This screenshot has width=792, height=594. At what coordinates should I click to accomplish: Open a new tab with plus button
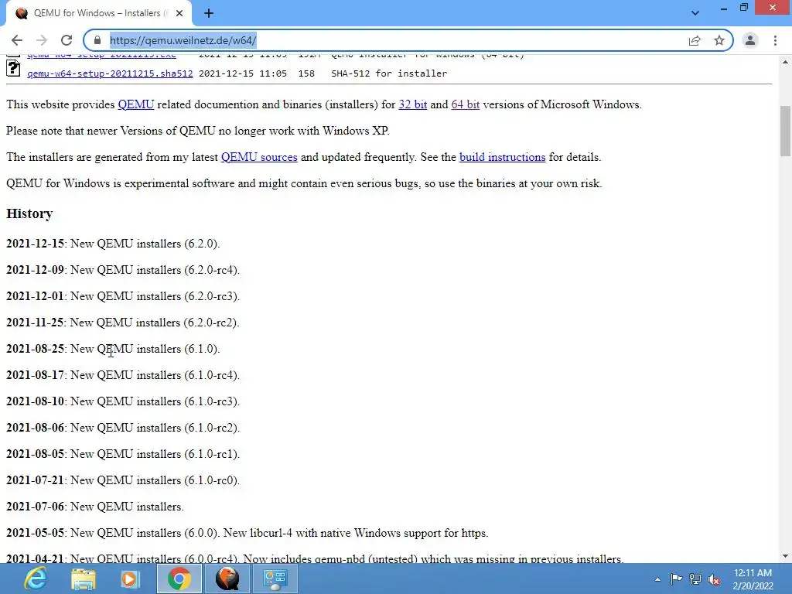click(209, 13)
